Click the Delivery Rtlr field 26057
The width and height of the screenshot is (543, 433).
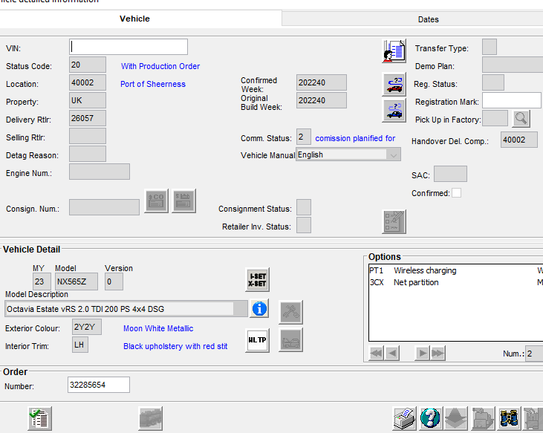tap(88, 118)
